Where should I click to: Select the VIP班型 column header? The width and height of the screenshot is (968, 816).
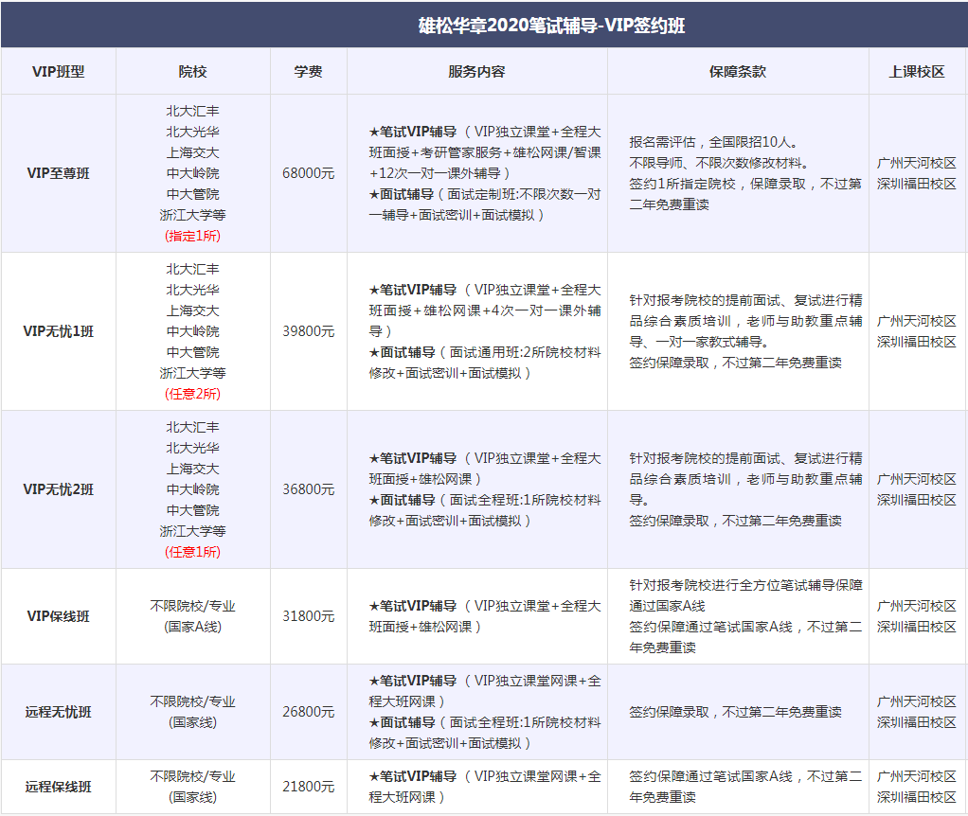(59, 70)
